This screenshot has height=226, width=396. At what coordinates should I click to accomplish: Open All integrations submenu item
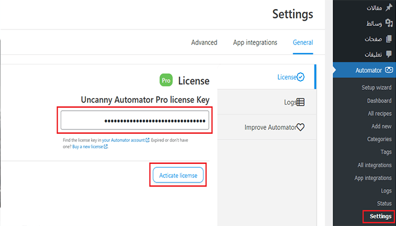(x=375, y=165)
